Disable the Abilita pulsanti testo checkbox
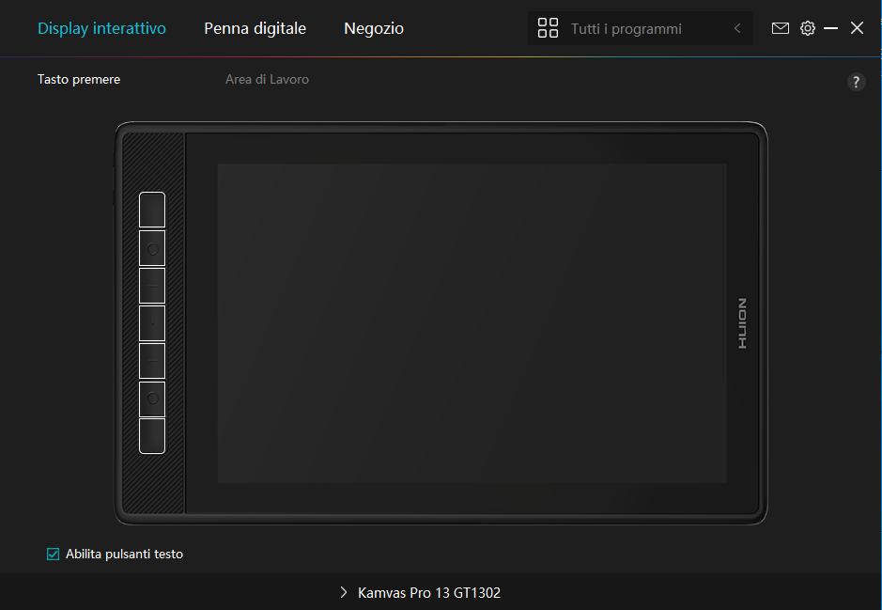This screenshot has height=610, width=882. (x=54, y=554)
